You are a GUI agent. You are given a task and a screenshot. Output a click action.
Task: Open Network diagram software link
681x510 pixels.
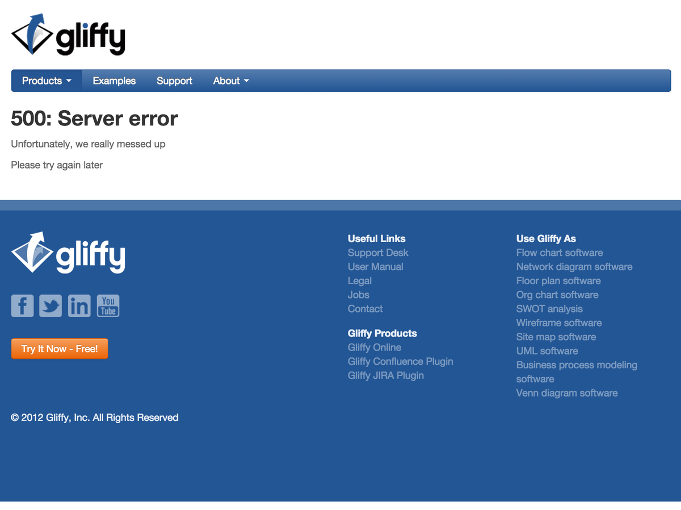(x=574, y=267)
